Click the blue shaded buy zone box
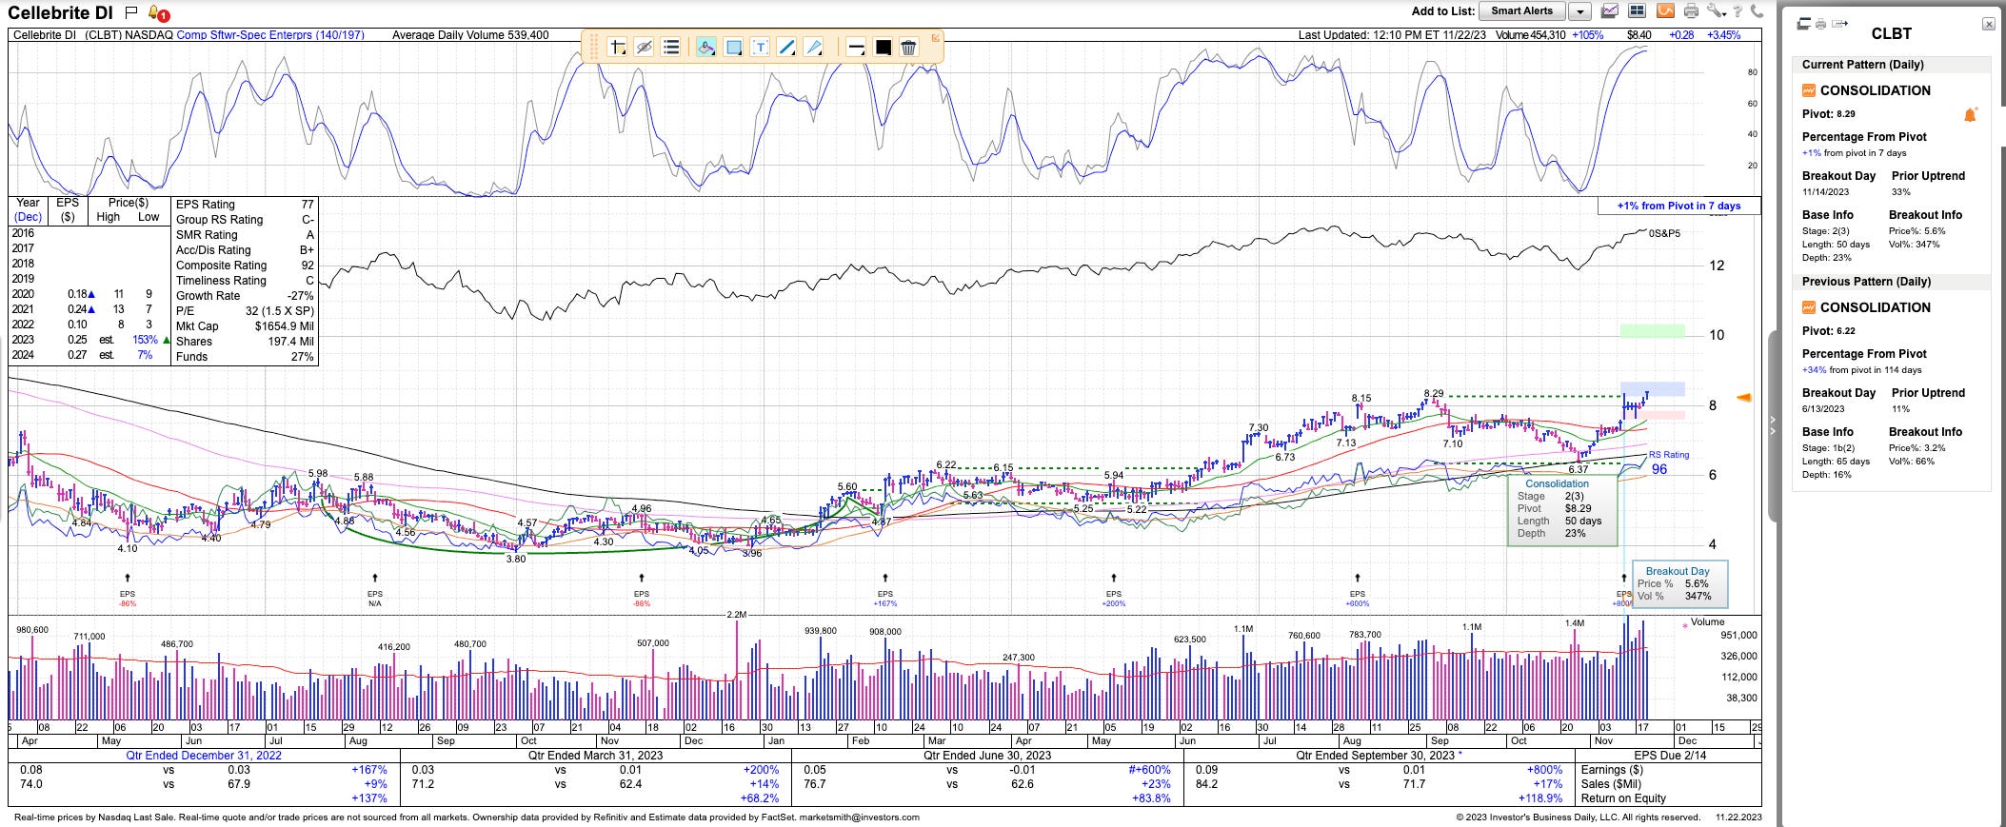2006x827 pixels. pyautogui.click(x=1652, y=389)
